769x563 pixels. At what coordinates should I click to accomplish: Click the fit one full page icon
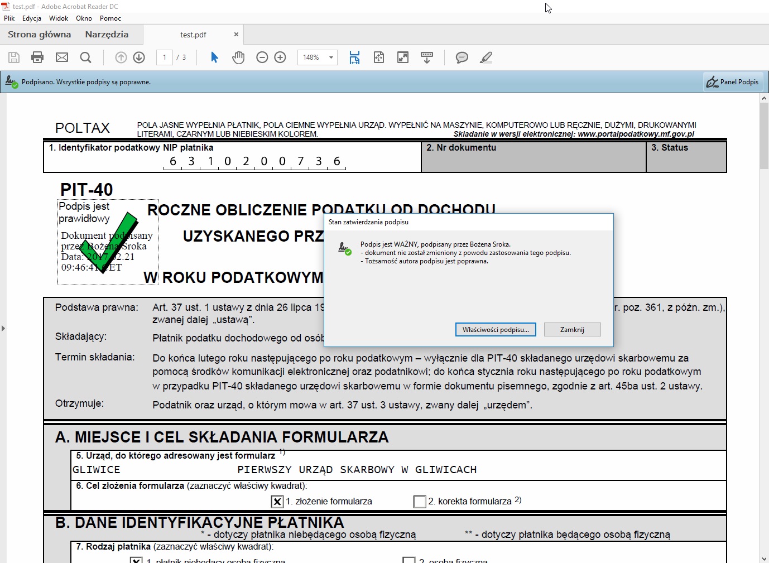[379, 57]
